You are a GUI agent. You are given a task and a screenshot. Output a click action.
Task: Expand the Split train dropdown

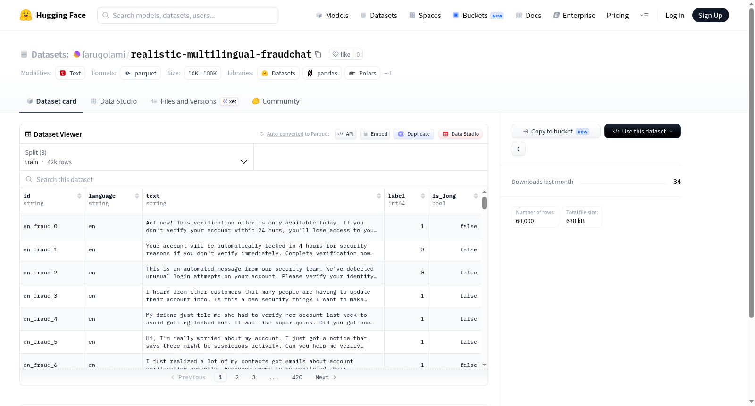[x=136, y=157]
